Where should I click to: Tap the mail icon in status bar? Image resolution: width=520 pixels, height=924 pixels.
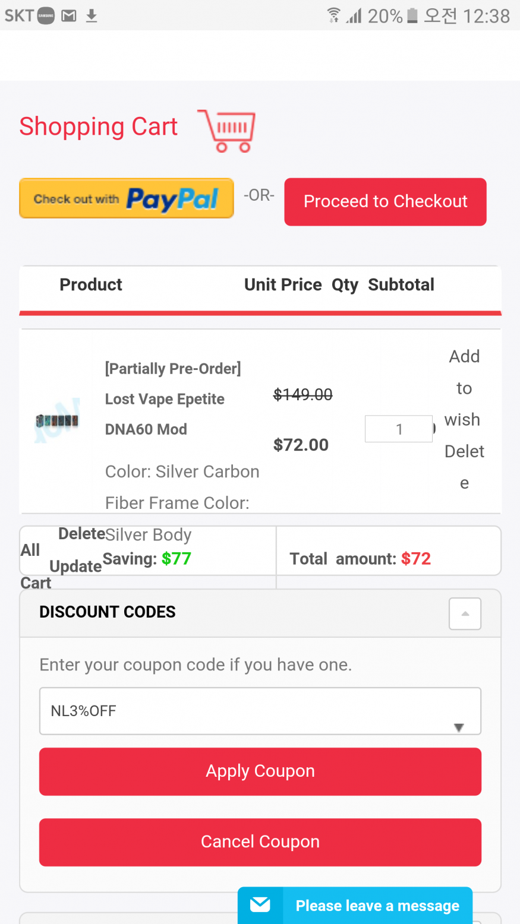70,16
